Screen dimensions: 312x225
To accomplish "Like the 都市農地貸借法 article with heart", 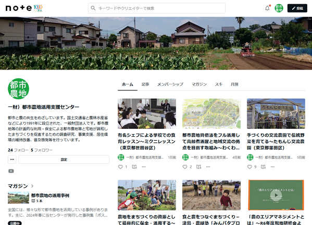I will pos(185,167).
